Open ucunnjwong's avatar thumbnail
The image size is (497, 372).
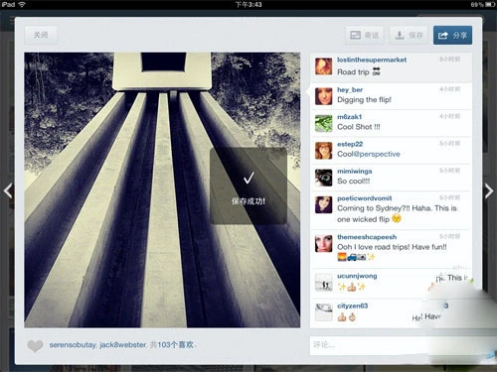323,282
